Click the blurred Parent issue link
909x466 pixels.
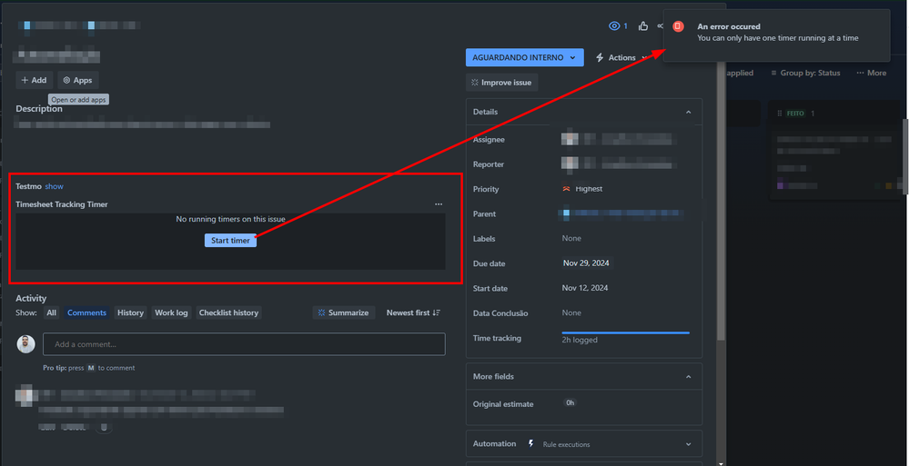[x=621, y=214]
